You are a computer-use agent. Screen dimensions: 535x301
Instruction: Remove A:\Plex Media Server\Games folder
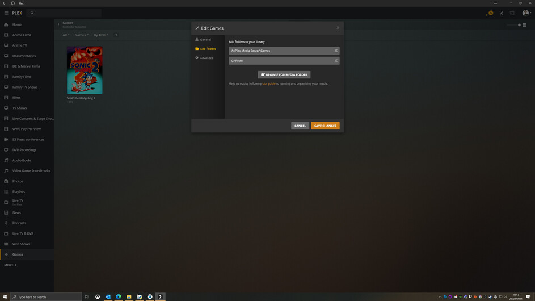[336, 51]
